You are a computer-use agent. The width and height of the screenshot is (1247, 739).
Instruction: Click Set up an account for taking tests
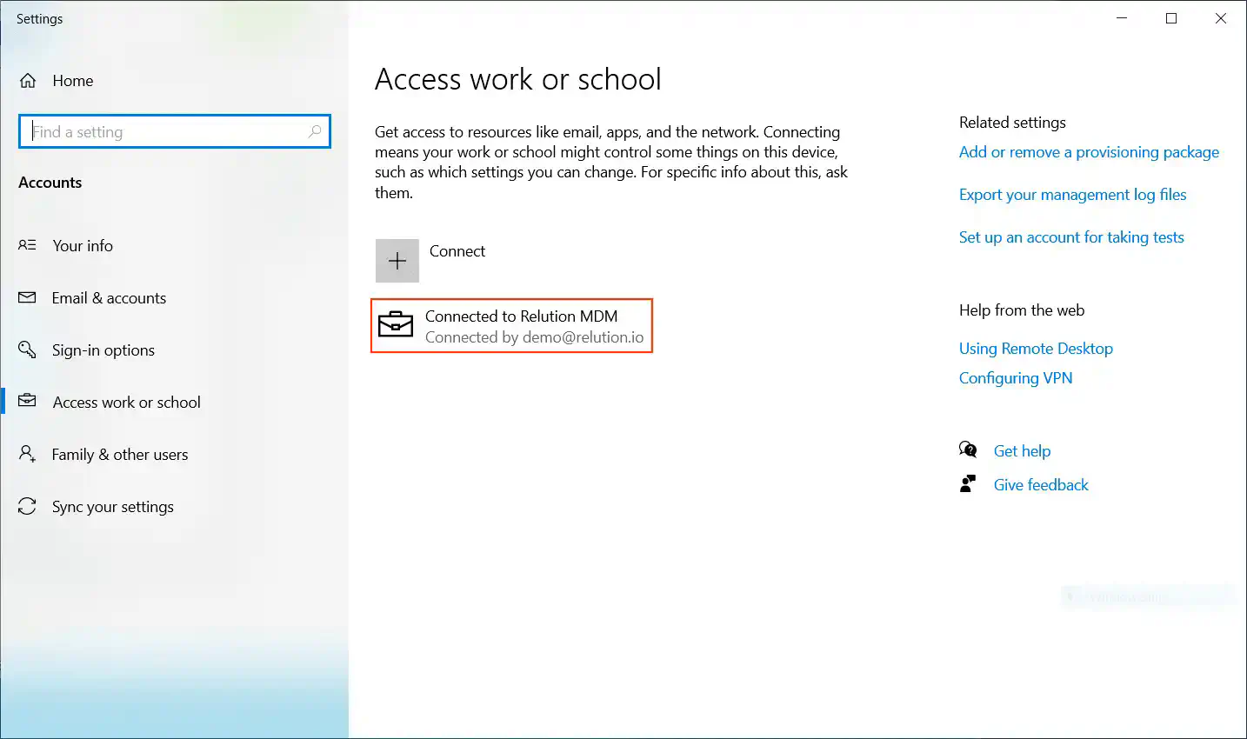pos(1071,237)
